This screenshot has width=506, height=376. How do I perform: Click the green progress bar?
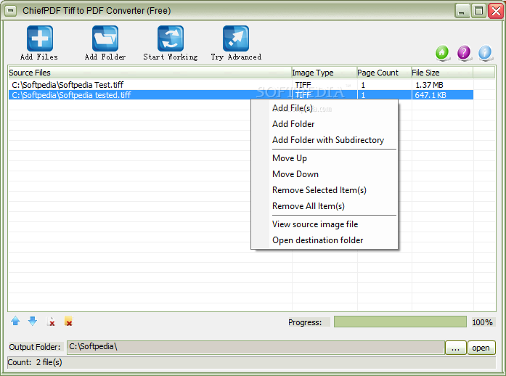click(x=400, y=322)
